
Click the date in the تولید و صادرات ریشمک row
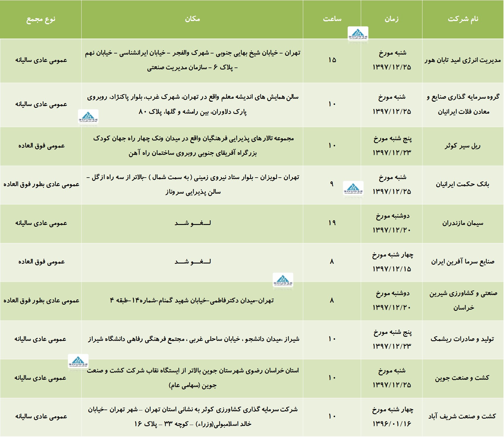tap(392, 339)
